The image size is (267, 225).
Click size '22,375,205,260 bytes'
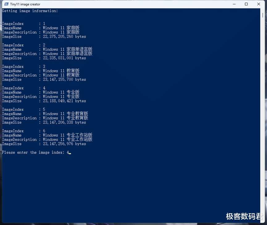(65, 37)
